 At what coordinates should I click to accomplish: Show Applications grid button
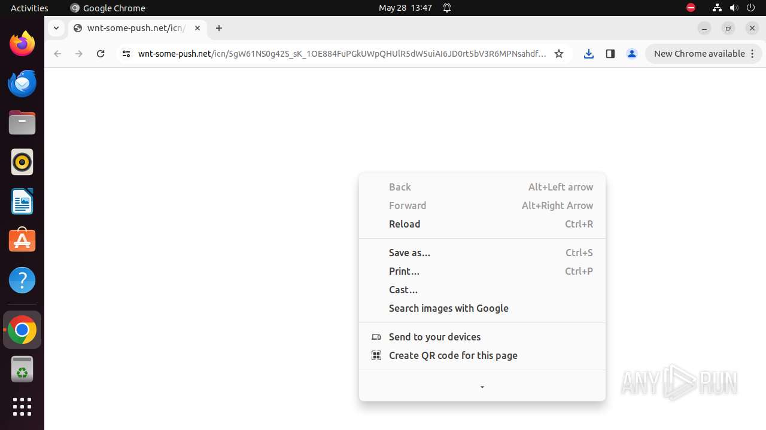[x=22, y=407]
